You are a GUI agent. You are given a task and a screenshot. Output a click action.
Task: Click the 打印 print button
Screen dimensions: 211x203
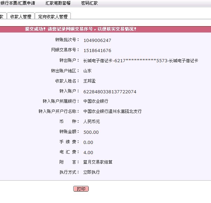[81, 189]
